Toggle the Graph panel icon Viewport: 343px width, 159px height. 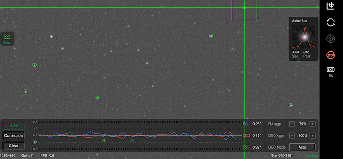7,39
